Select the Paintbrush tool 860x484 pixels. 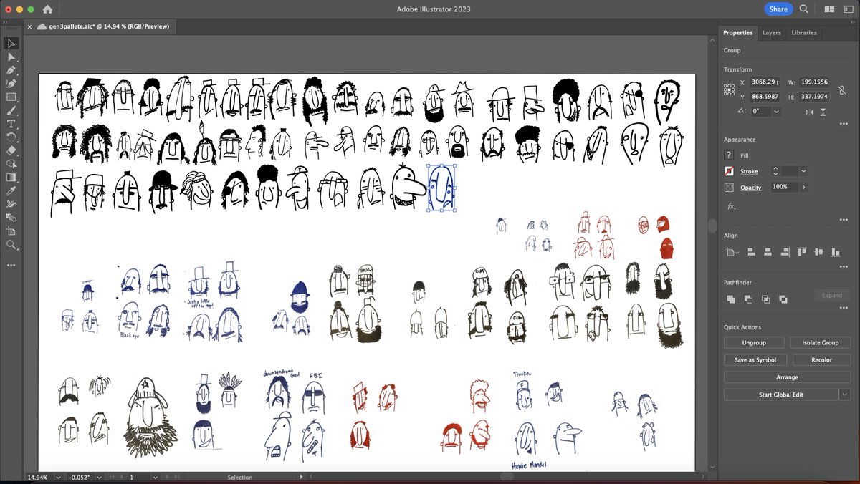(11, 110)
